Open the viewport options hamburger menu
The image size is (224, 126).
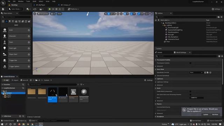tap(35, 14)
